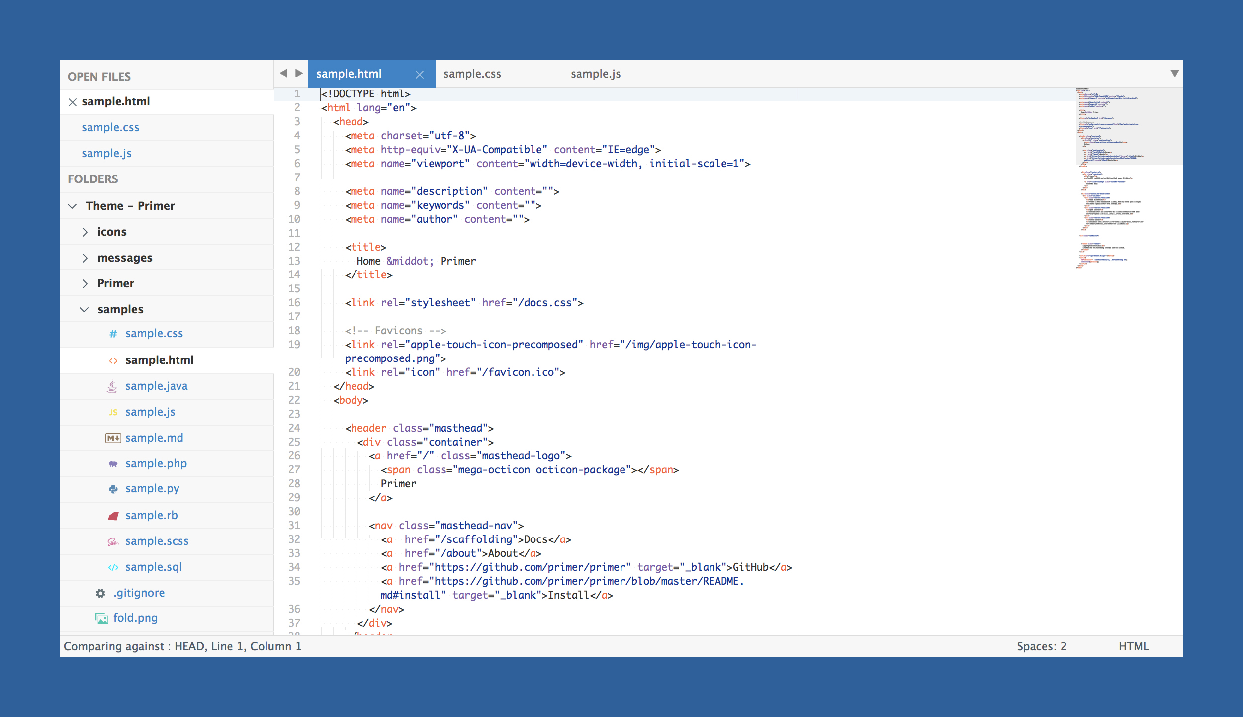This screenshot has height=717, width=1243.
Task: Click the Python icon beside sample.py
Action: click(113, 489)
